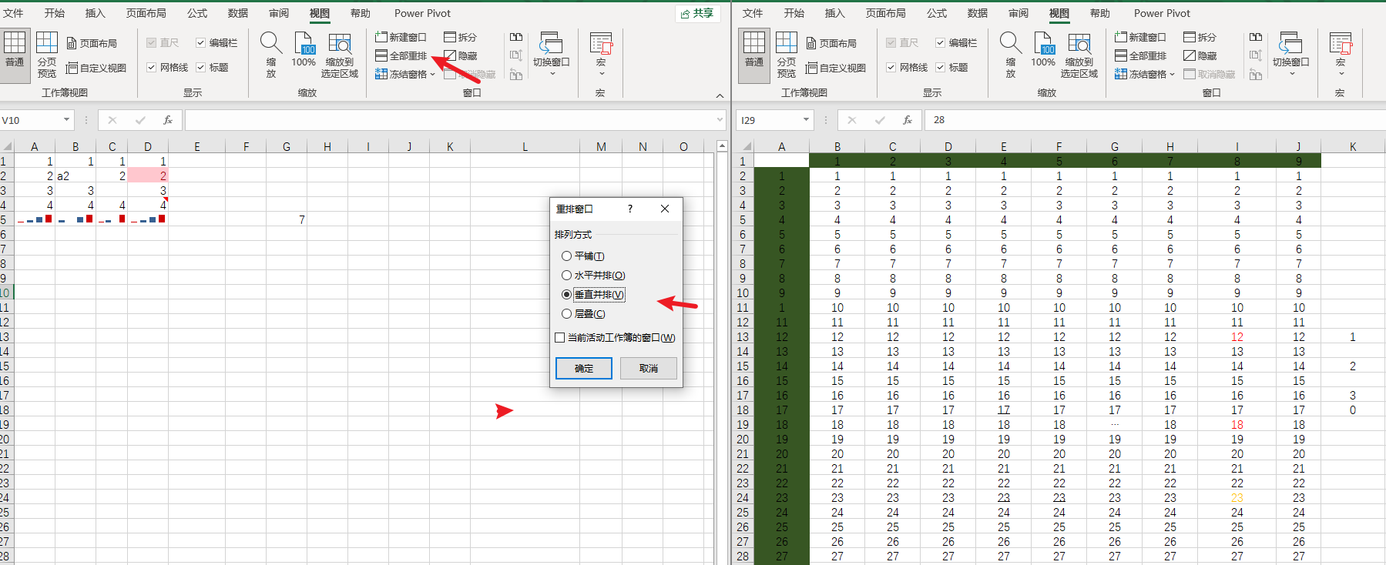
Task: Click Split in left window
Action: tap(461, 37)
